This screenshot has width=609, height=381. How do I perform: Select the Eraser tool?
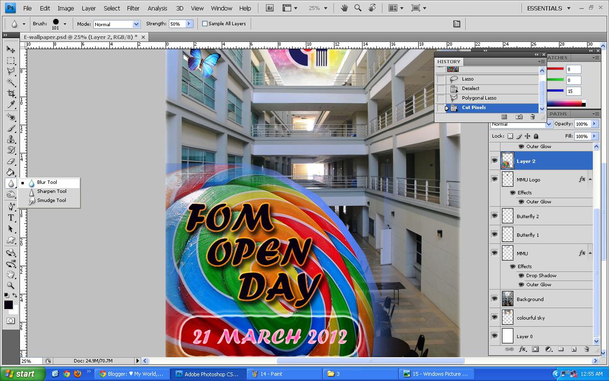pos(10,161)
